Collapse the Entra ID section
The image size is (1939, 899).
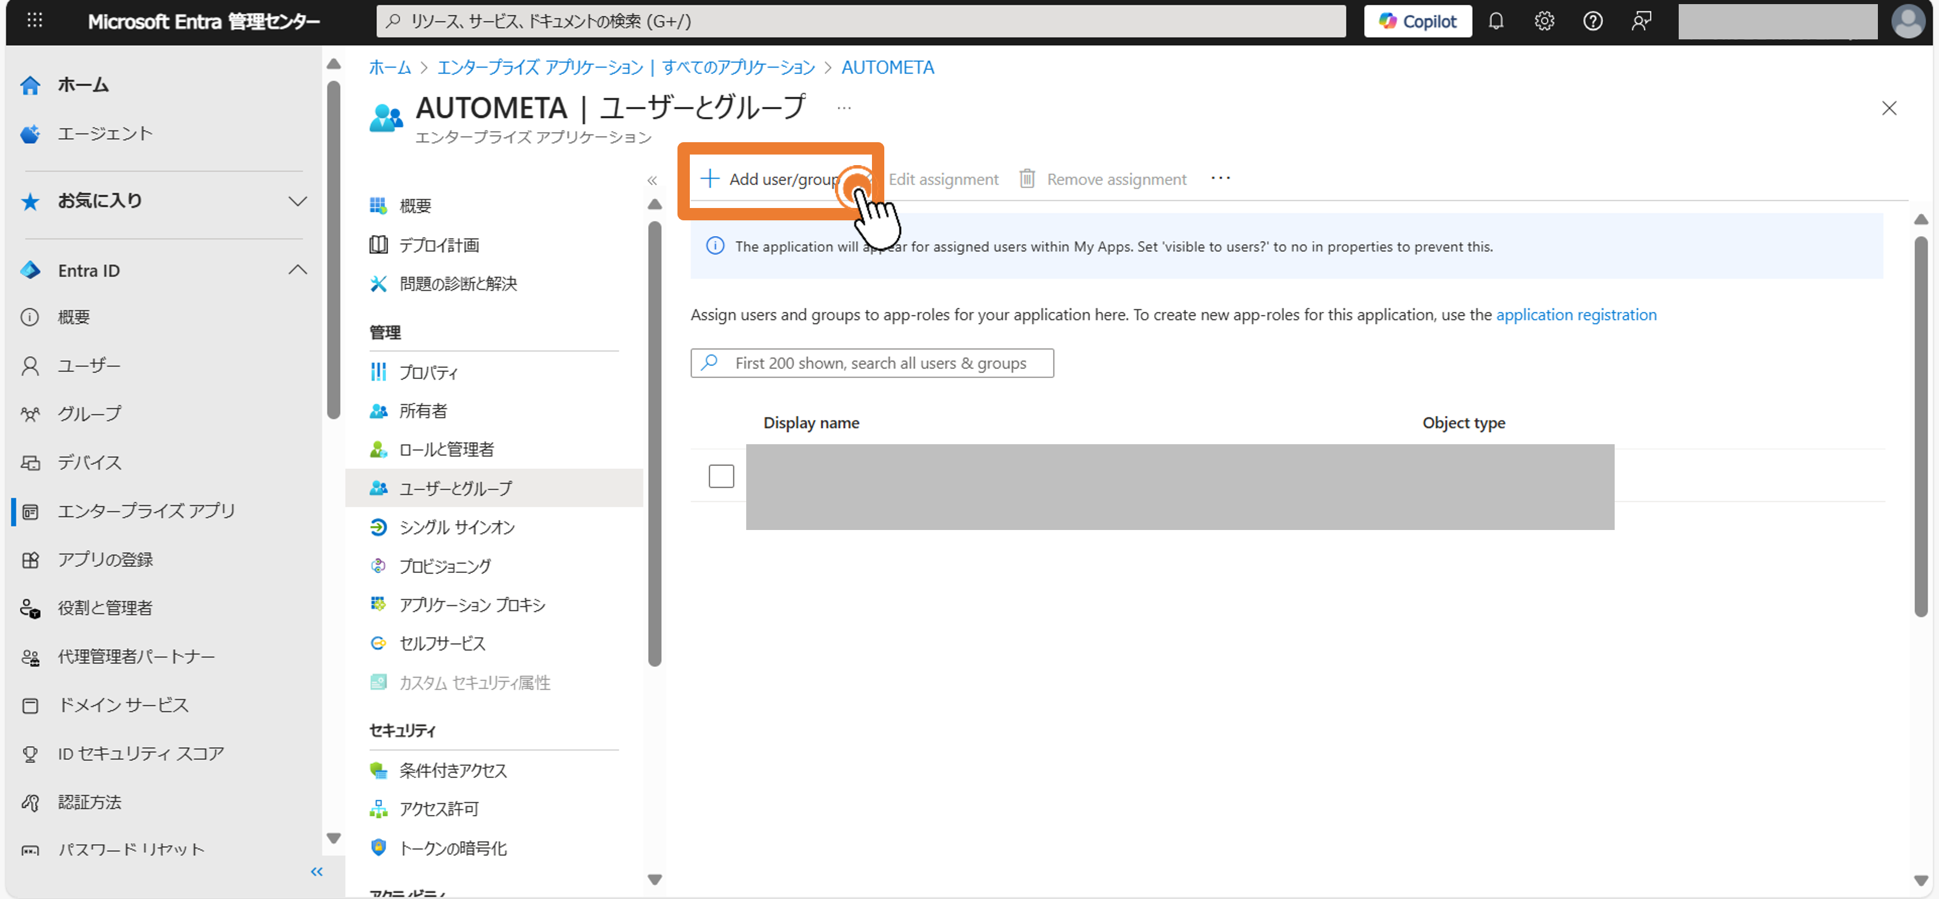[x=297, y=270]
